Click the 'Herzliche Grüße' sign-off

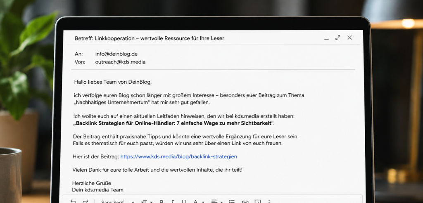(92, 183)
